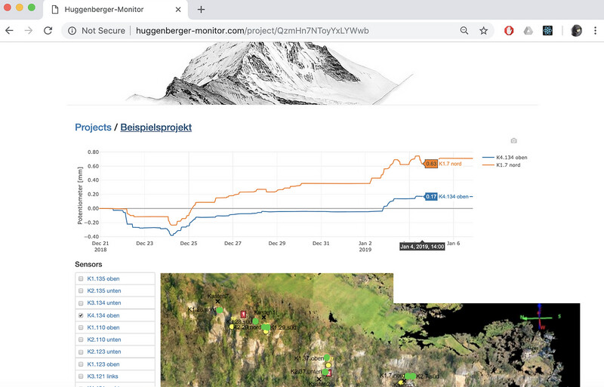Open the Beispielsprojekt link
The width and height of the screenshot is (604, 387).
coord(156,127)
